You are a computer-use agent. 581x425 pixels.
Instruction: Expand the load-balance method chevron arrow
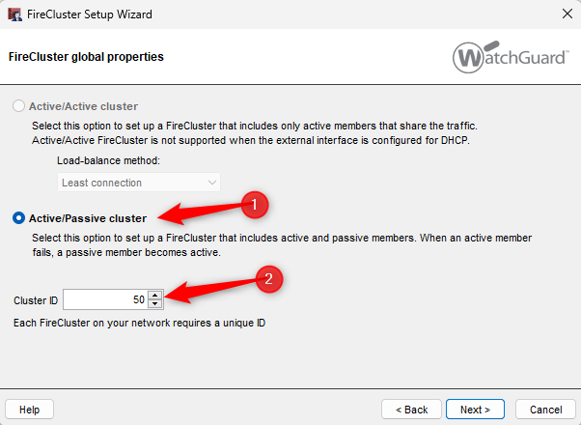(212, 183)
